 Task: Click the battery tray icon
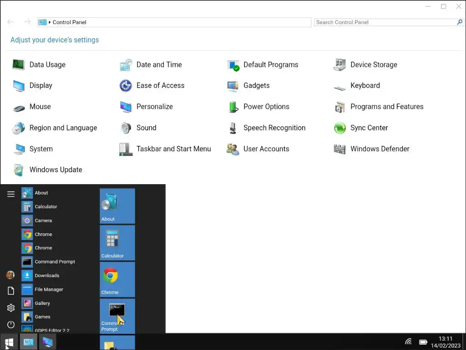point(423,342)
